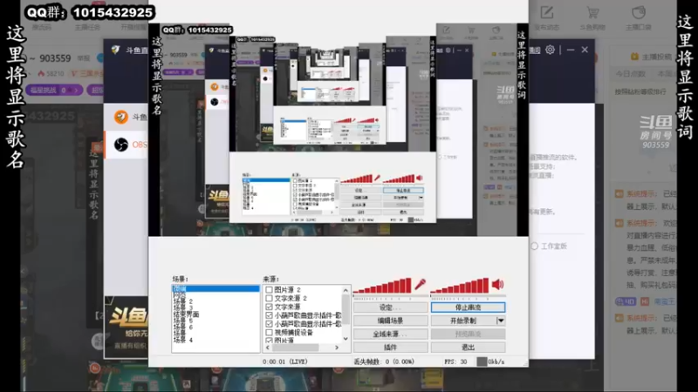698x392 pixels.
Task: Select scene 场景 3
Action: (183, 308)
